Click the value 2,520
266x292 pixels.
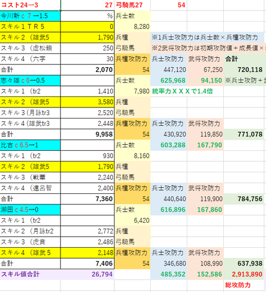tap(88, 113)
